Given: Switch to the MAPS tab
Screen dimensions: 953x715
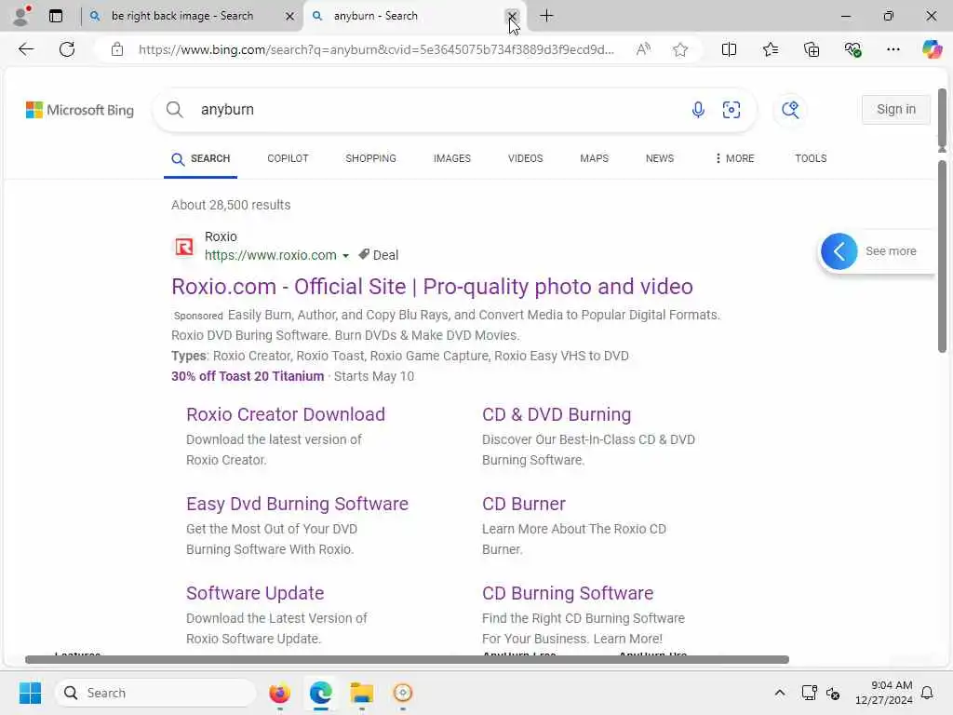Looking at the screenshot, I should coord(595,158).
